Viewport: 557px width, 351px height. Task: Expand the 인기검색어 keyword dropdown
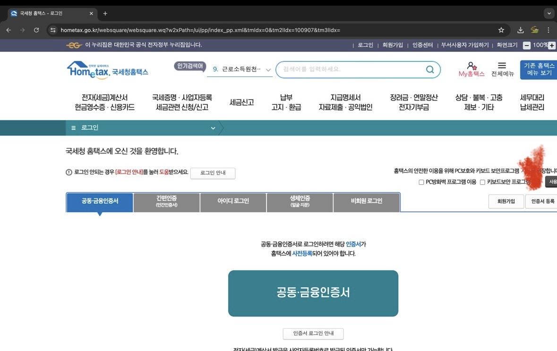pyautogui.click(x=268, y=70)
